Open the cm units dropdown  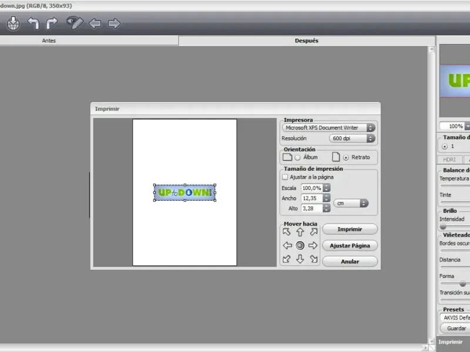click(351, 203)
